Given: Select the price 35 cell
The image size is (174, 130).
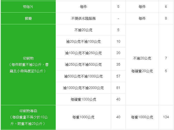Looking at the screenshot, I should pyautogui.click(x=118, y=65).
